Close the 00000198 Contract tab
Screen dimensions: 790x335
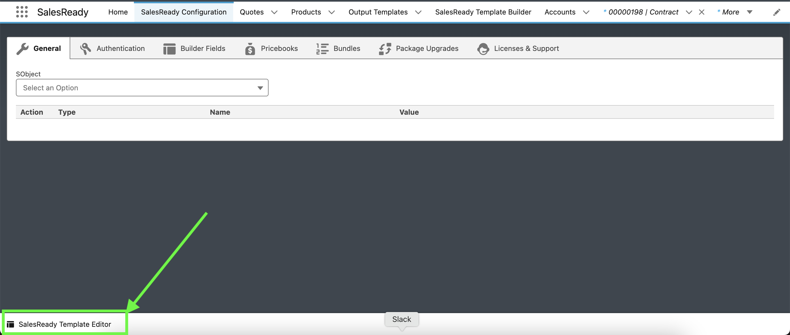(x=702, y=12)
